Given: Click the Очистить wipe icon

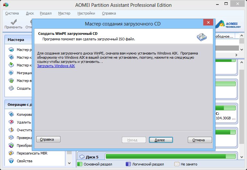Looking at the screenshot, I should 12,130.
